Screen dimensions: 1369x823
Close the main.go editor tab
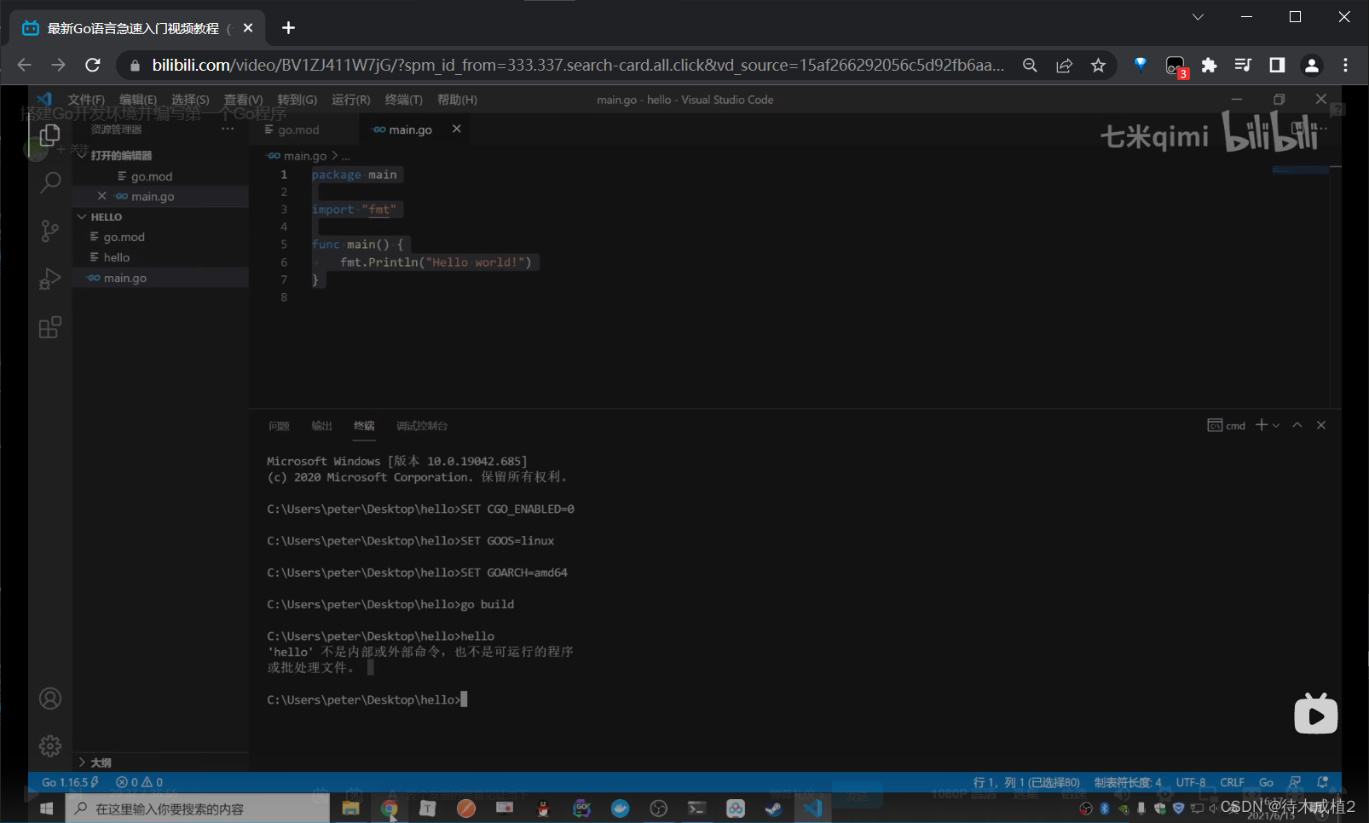pyautogui.click(x=456, y=129)
